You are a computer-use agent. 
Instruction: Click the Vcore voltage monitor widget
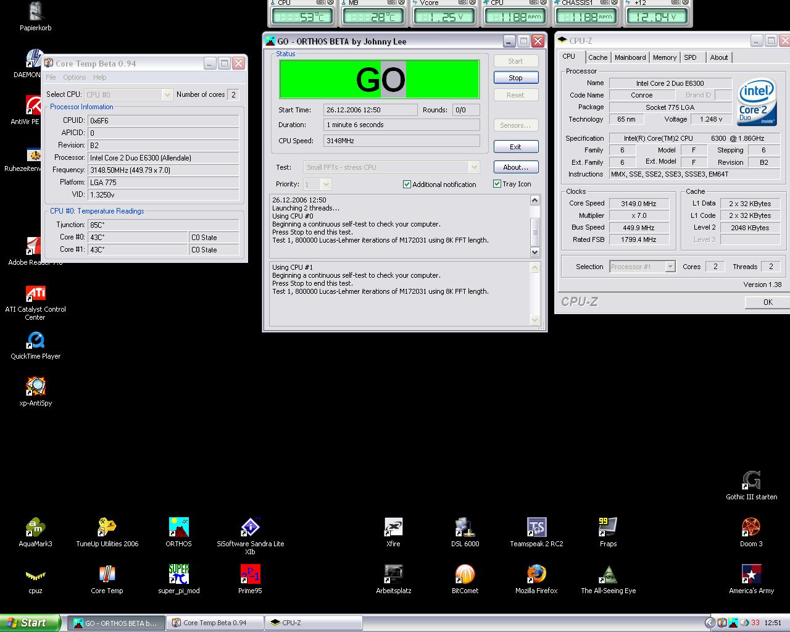point(445,13)
